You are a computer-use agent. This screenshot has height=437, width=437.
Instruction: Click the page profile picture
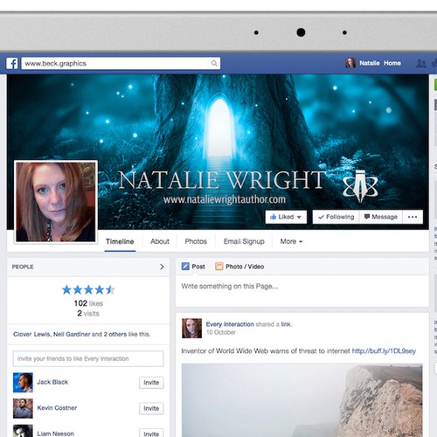point(56,202)
